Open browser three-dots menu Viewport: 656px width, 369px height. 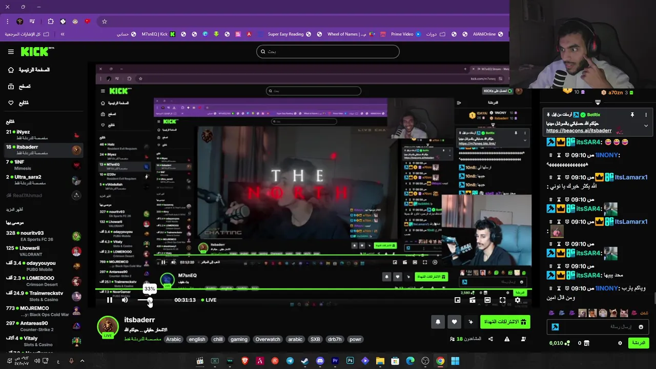pos(7,22)
